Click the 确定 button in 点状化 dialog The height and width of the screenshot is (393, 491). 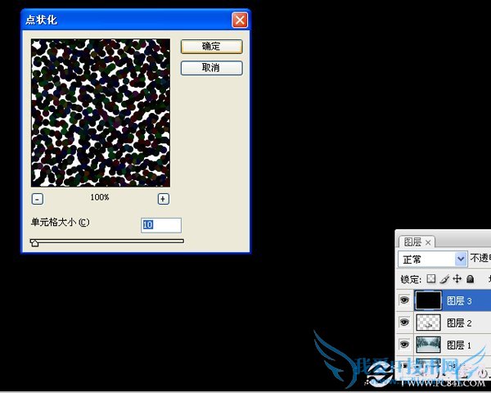[212, 47]
